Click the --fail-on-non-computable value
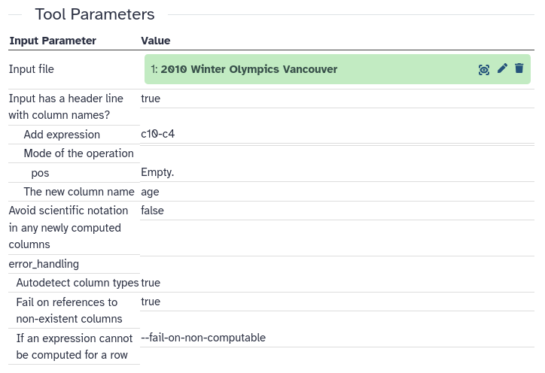Image resolution: width=545 pixels, height=373 pixels. 203,338
